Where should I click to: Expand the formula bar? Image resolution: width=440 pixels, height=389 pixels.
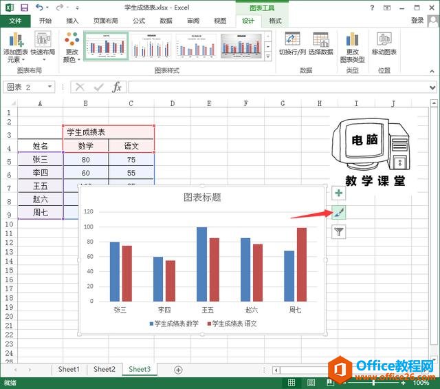coord(432,87)
